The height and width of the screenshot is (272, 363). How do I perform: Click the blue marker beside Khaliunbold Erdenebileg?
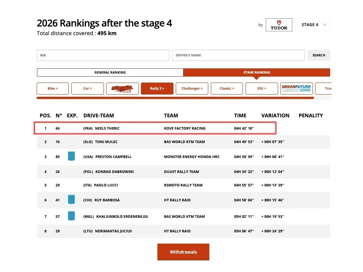click(71, 216)
